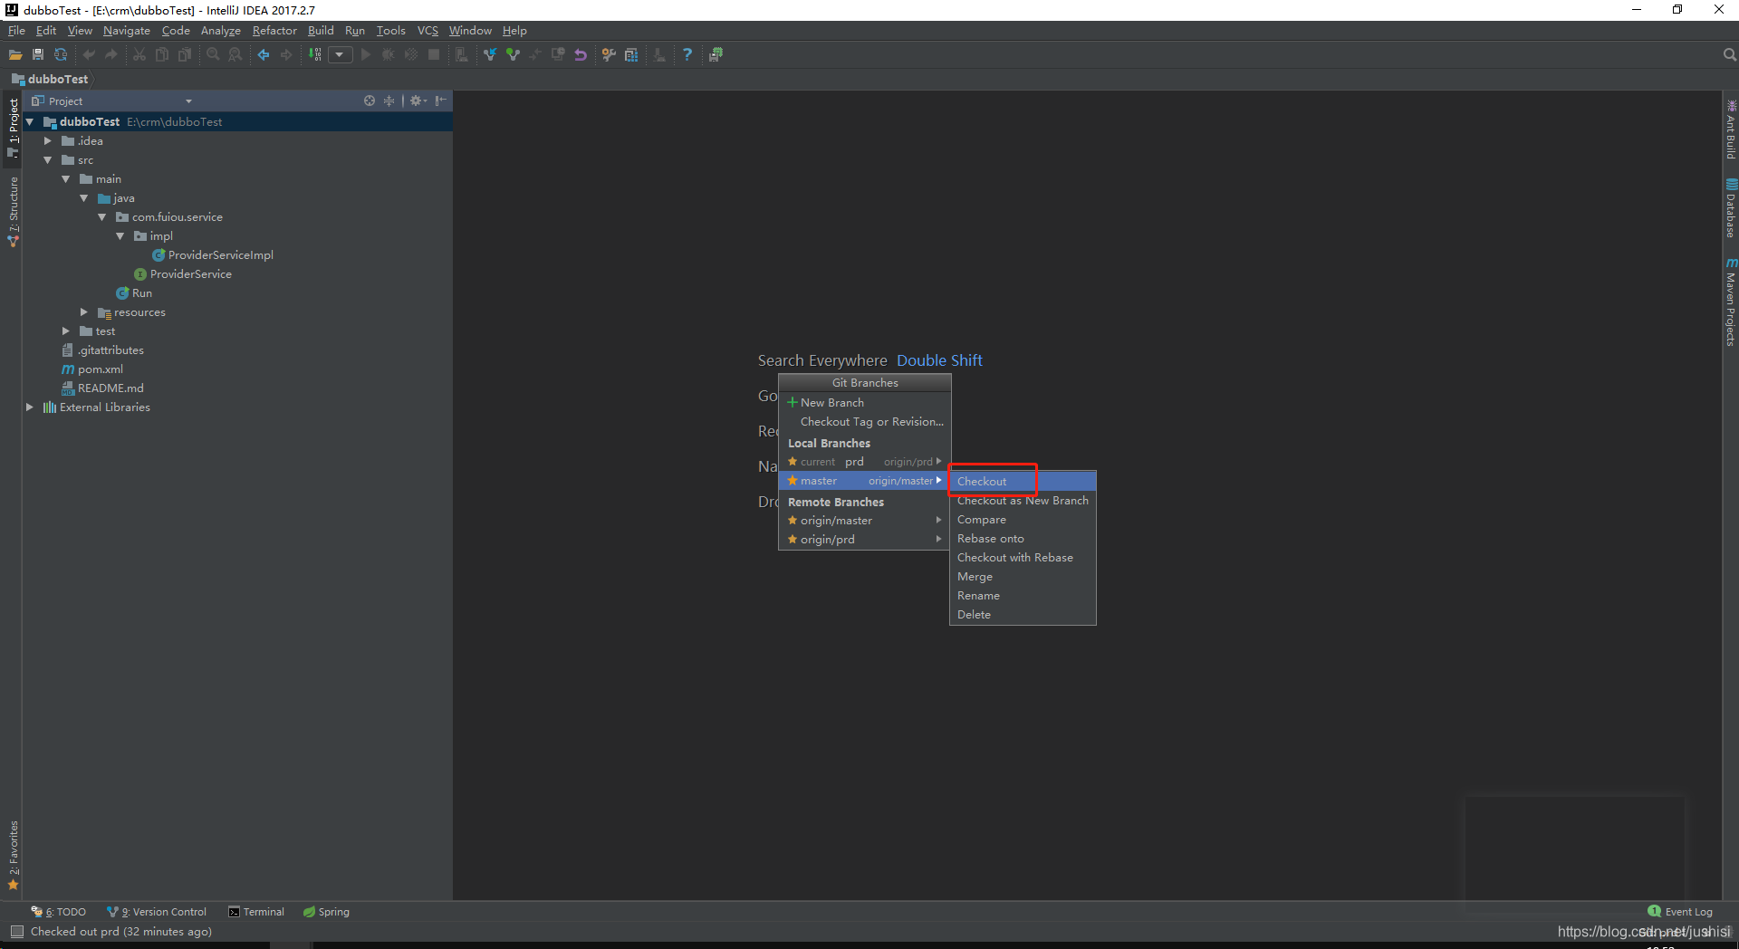Open the Spring tool window tab

point(326,912)
